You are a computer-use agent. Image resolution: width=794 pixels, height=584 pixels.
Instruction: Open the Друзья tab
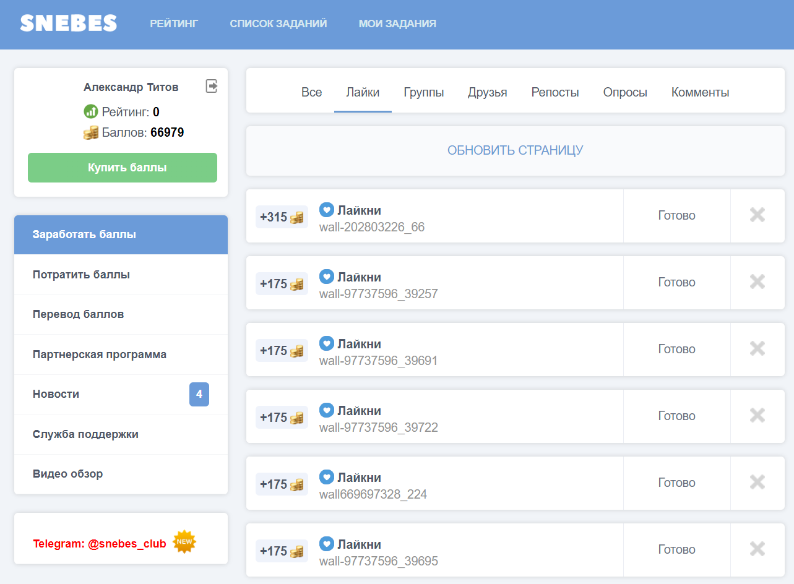(x=488, y=92)
